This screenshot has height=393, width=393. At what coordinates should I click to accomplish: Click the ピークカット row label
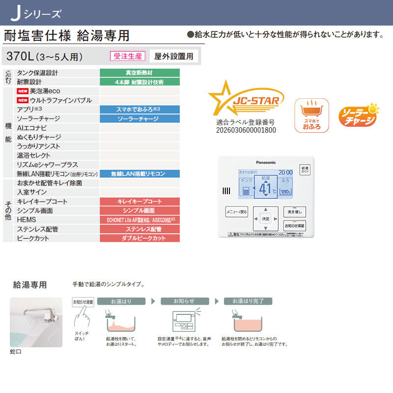[x=33, y=238]
